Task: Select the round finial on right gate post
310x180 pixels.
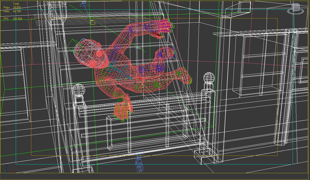Action: (x=209, y=78)
